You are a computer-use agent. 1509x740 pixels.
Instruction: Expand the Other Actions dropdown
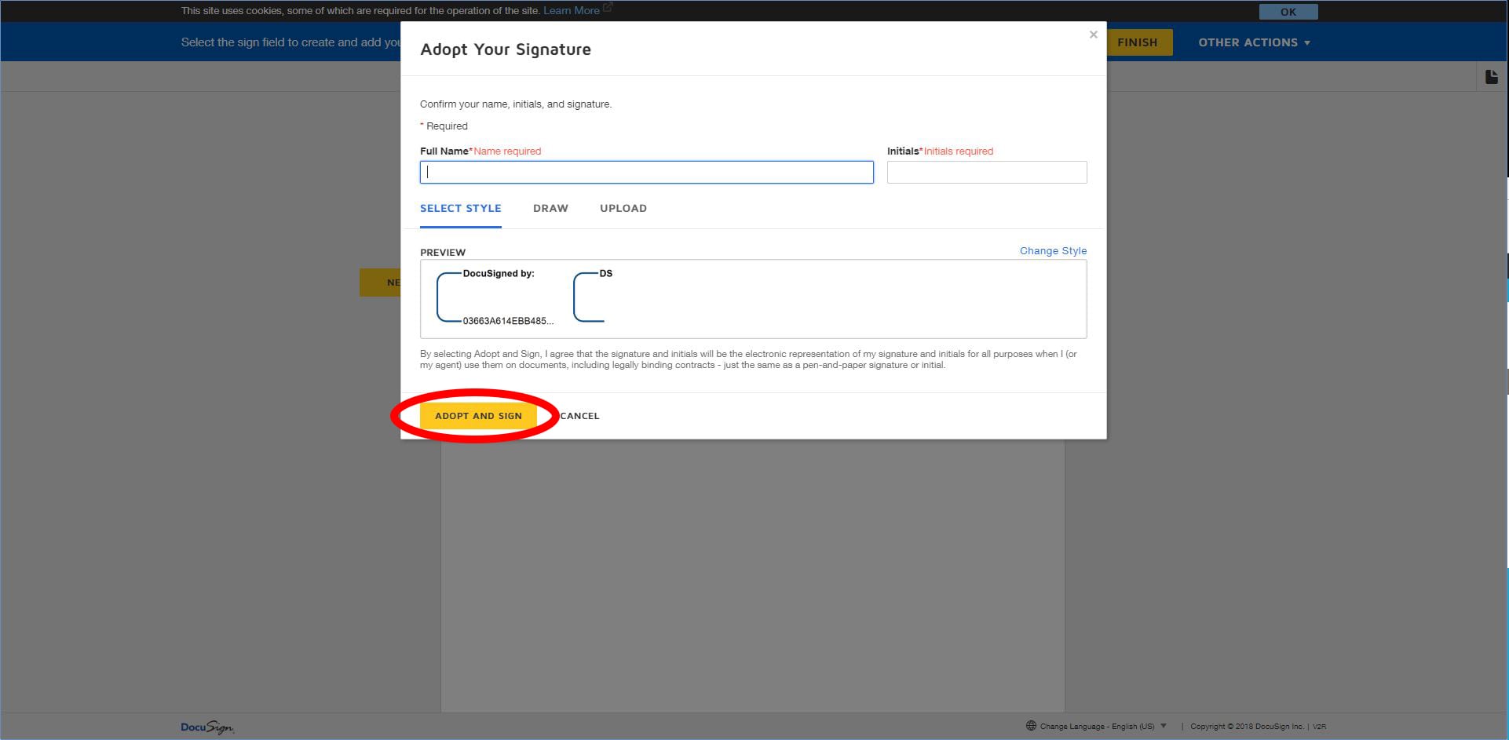point(1254,42)
